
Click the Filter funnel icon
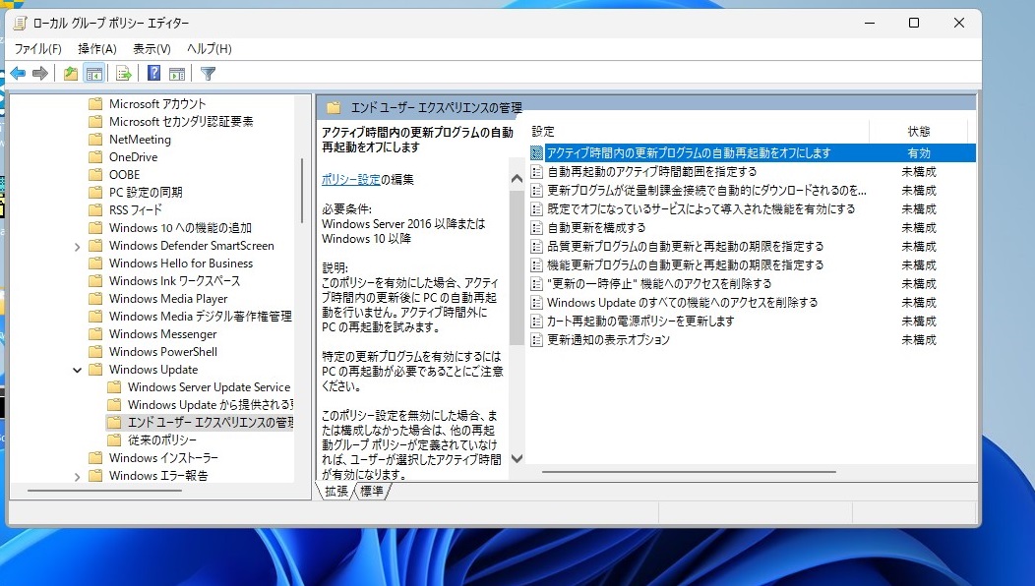pyautogui.click(x=208, y=73)
